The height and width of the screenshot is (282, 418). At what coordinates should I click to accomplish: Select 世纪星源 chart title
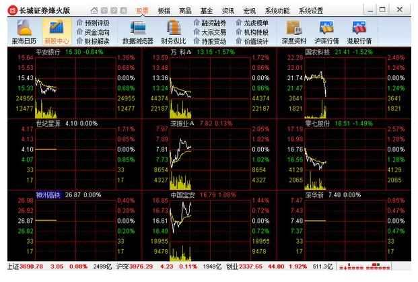(48, 123)
